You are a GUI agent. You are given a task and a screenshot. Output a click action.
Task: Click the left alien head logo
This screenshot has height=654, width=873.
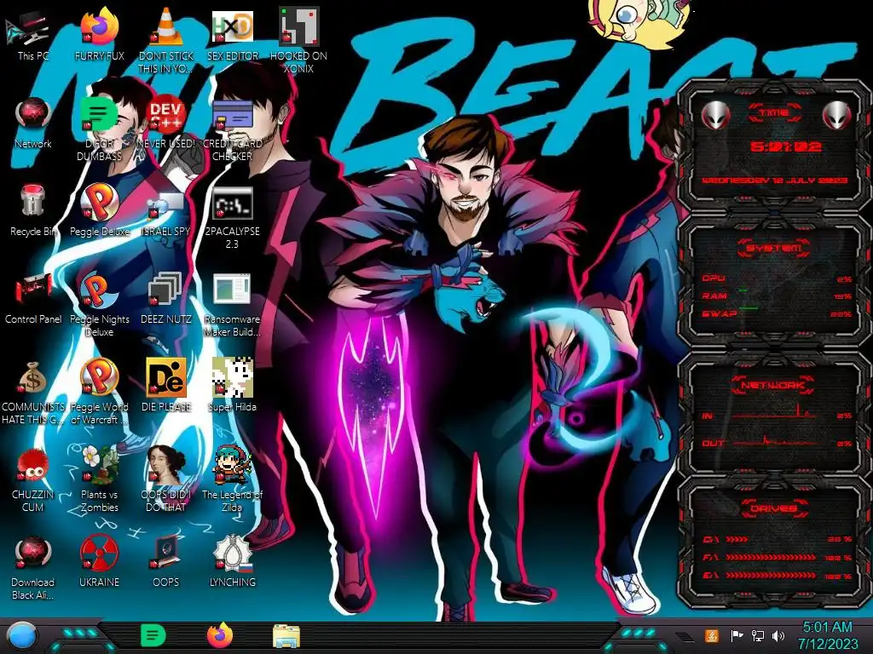point(715,116)
